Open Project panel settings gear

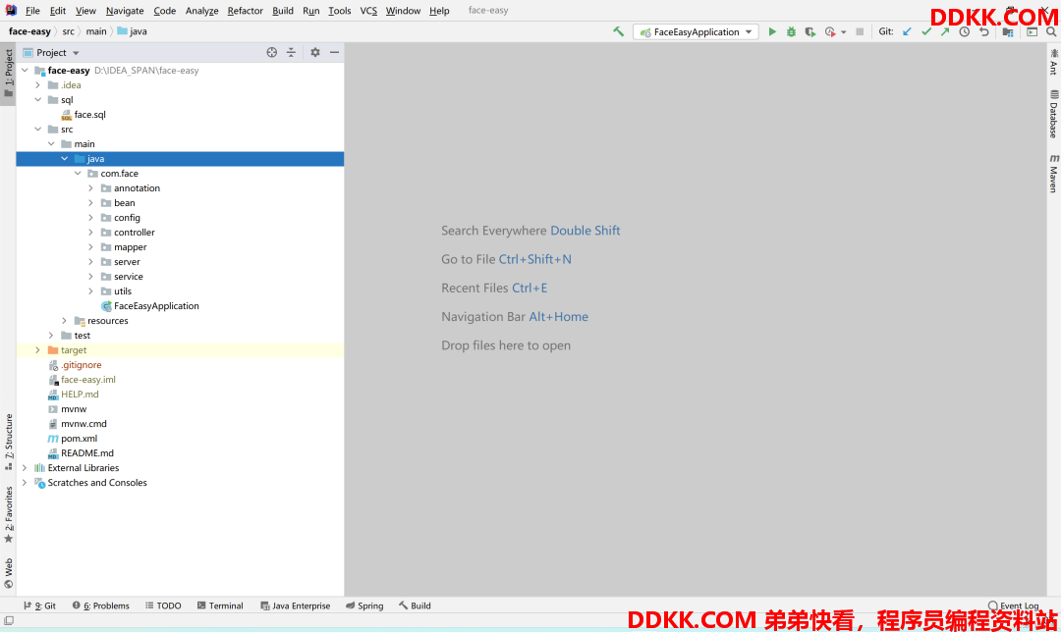[315, 52]
